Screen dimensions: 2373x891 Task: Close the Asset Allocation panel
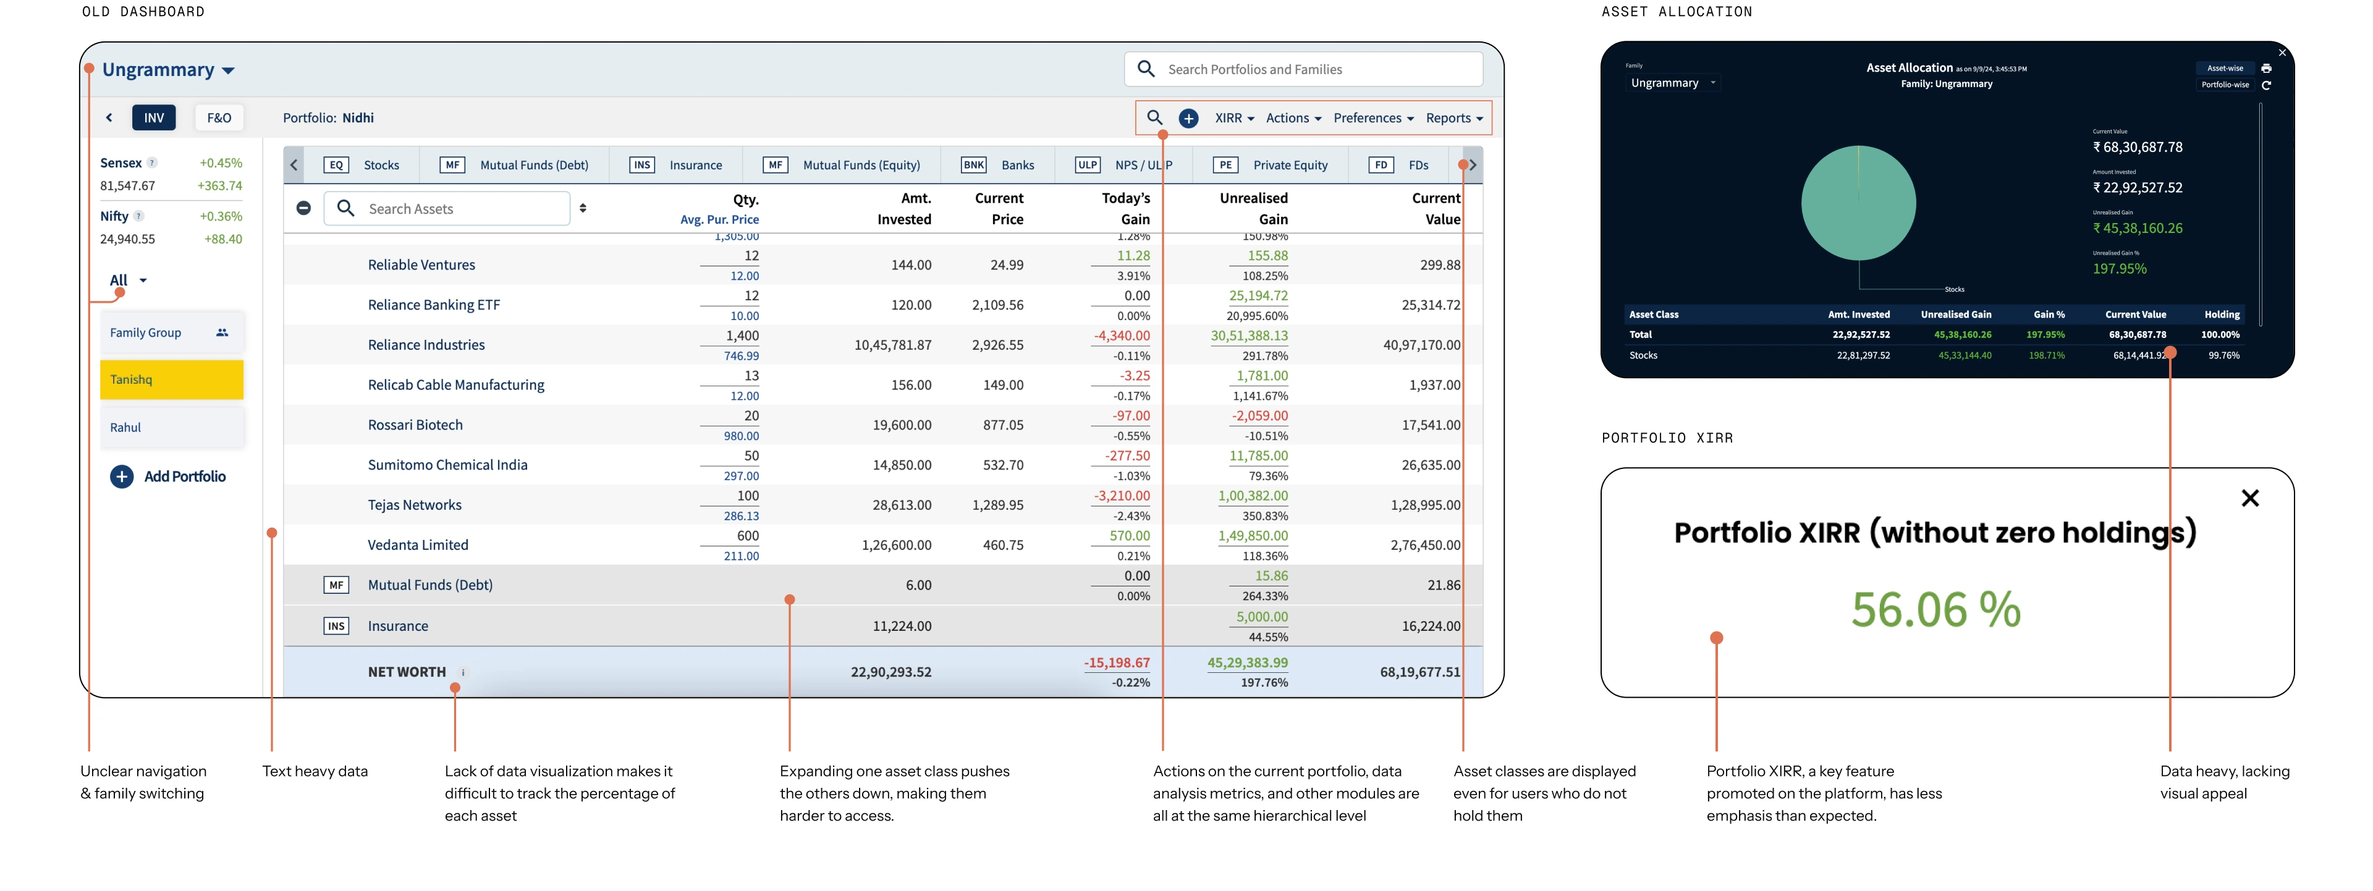2282,53
